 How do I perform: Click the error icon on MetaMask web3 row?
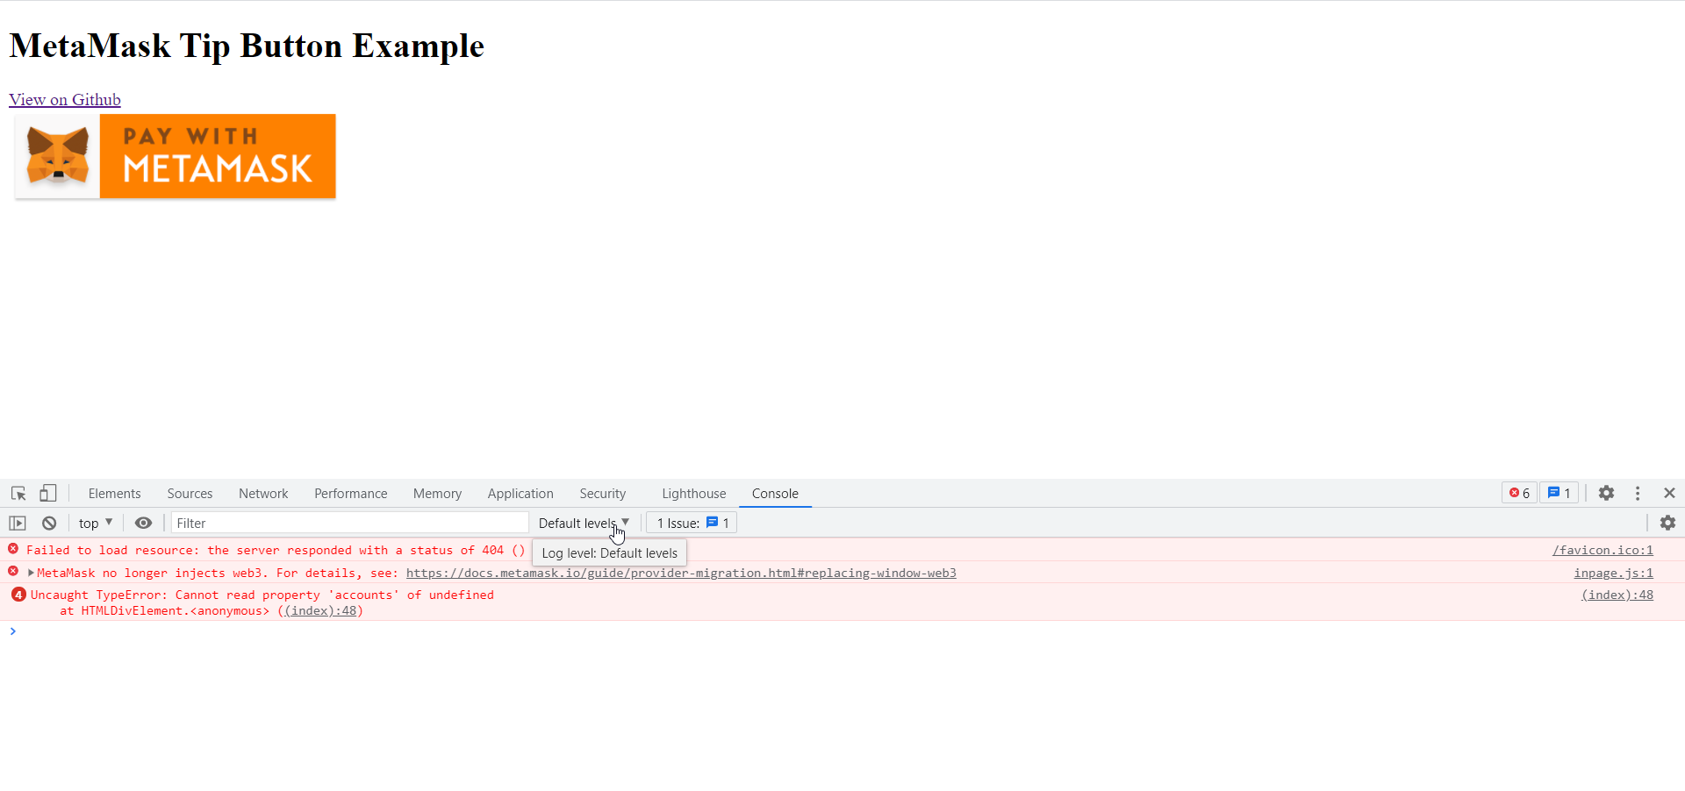coord(13,572)
